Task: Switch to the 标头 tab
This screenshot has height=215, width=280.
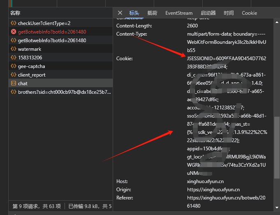Action: (134, 13)
